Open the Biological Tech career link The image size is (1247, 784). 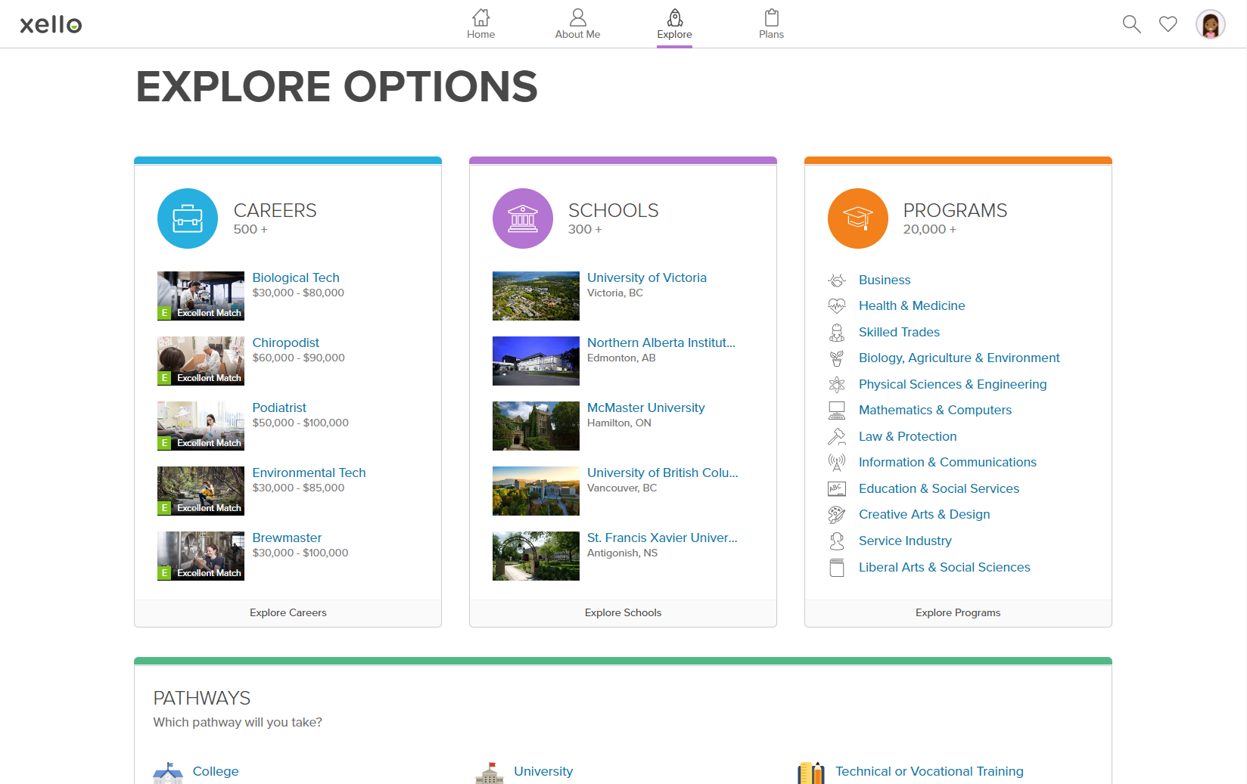point(296,277)
